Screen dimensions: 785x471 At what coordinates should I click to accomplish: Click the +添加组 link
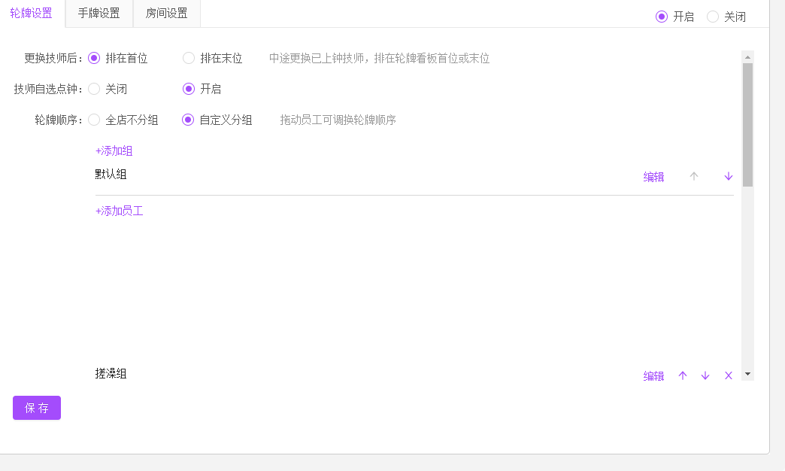(x=114, y=150)
